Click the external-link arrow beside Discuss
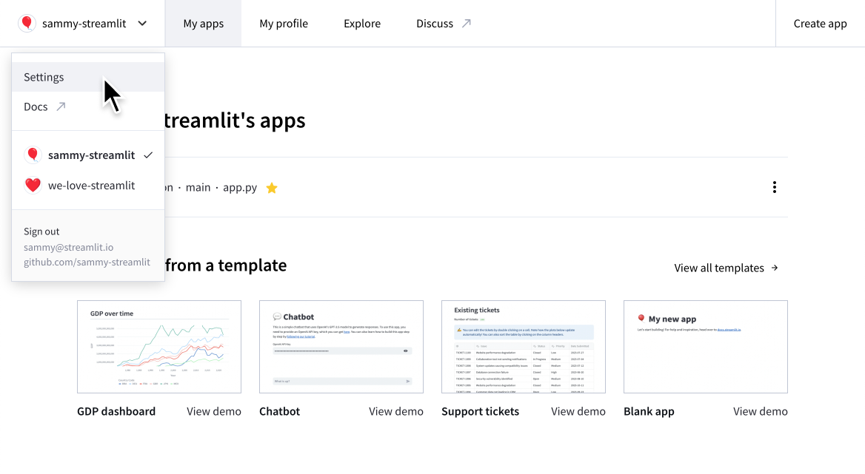 click(467, 23)
